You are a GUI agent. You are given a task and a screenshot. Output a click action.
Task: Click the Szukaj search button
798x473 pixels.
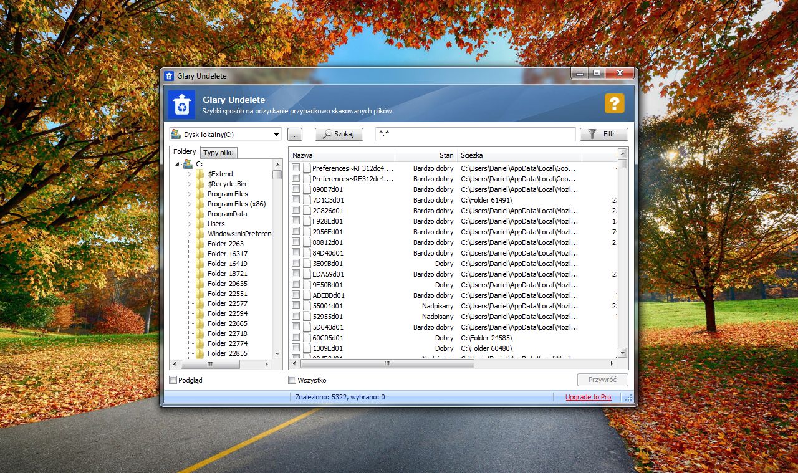pos(339,135)
